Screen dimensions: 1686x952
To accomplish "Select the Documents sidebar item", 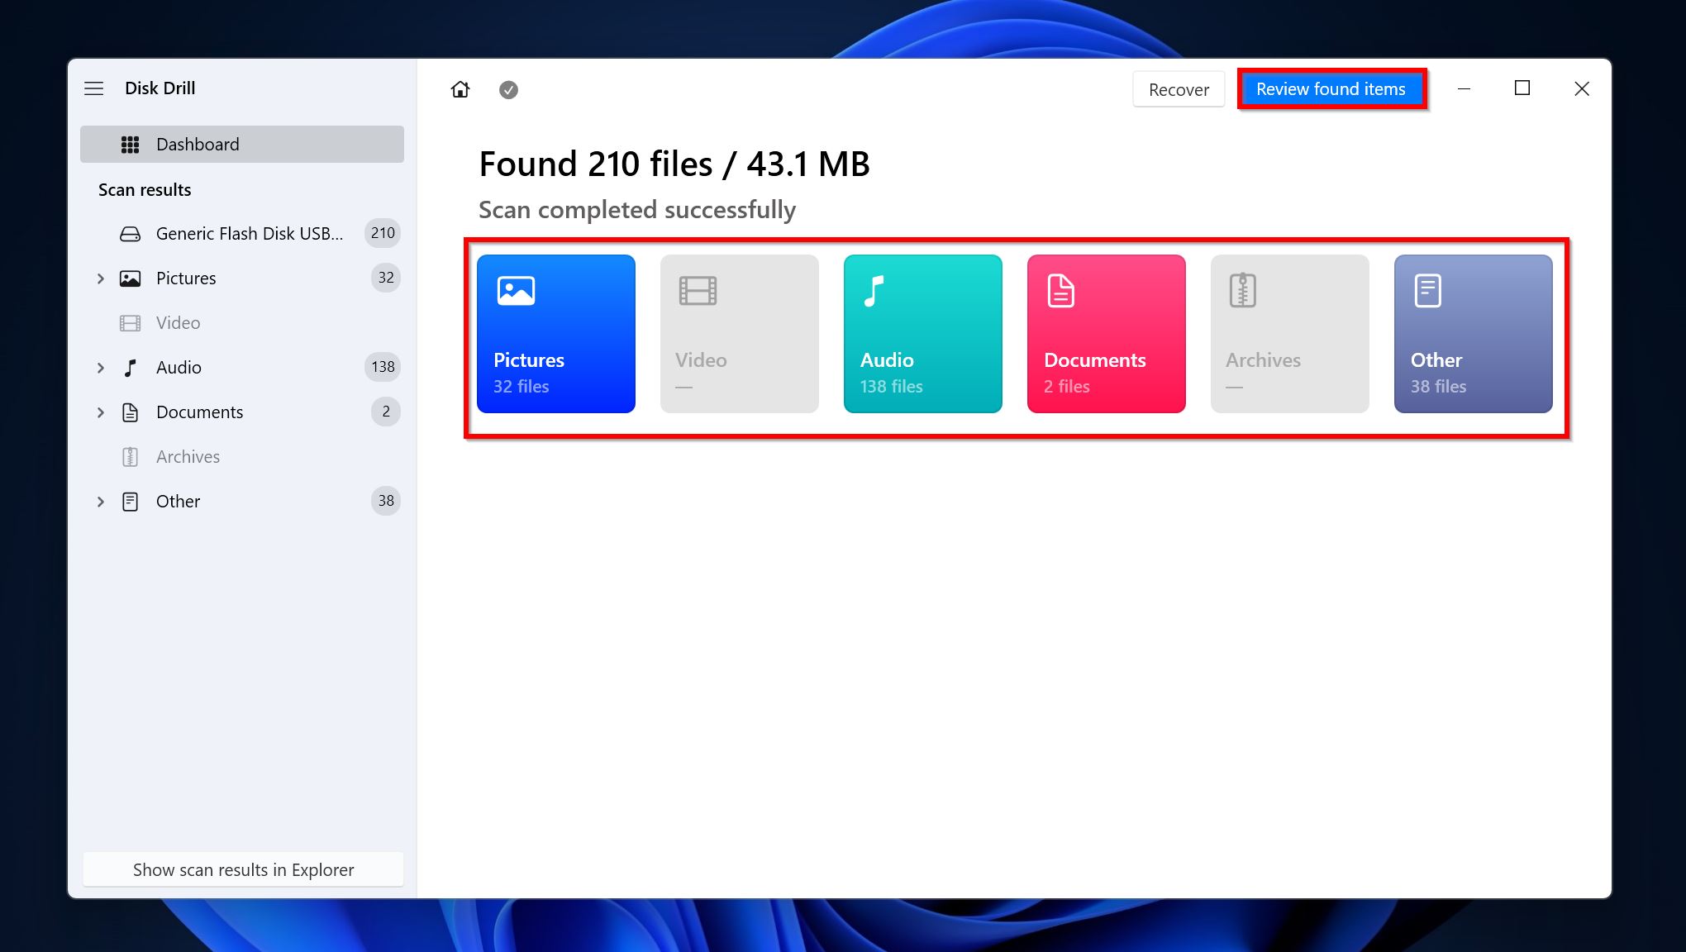I will pos(199,412).
